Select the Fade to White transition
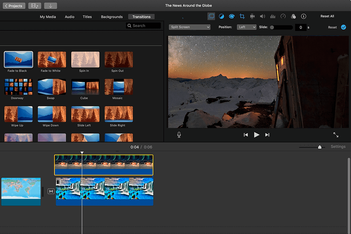The width and height of the screenshot is (351, 234). tap(52, 59)
